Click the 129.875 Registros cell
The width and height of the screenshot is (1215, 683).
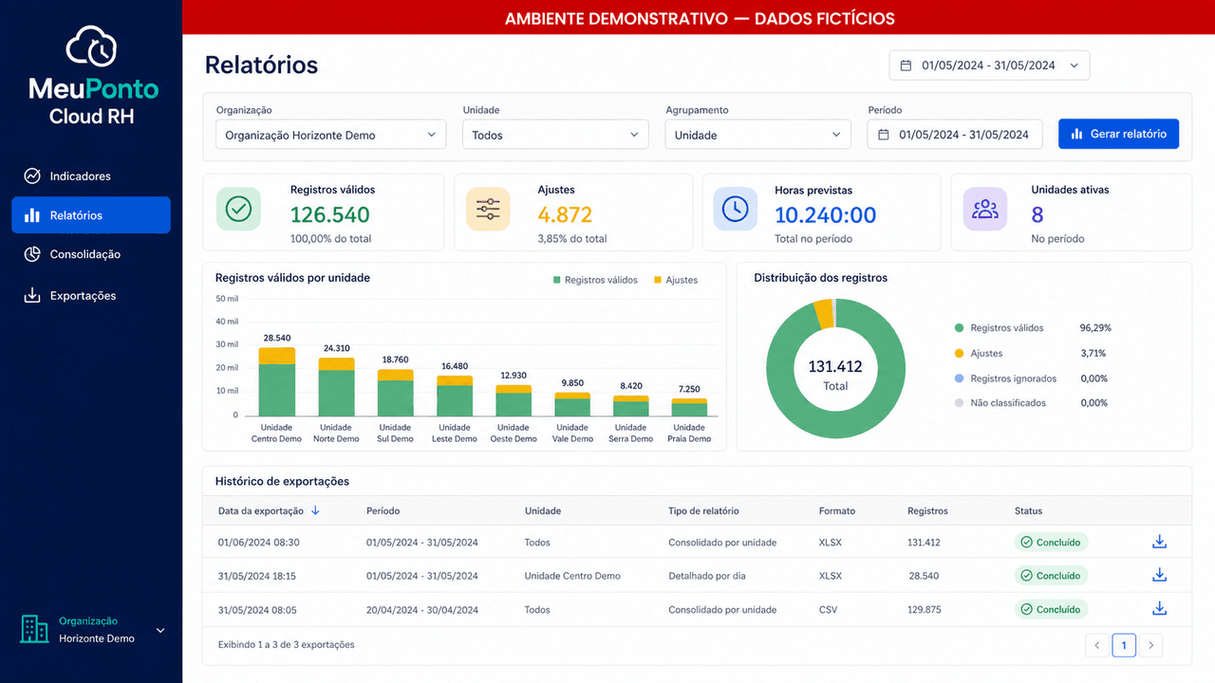925,610
